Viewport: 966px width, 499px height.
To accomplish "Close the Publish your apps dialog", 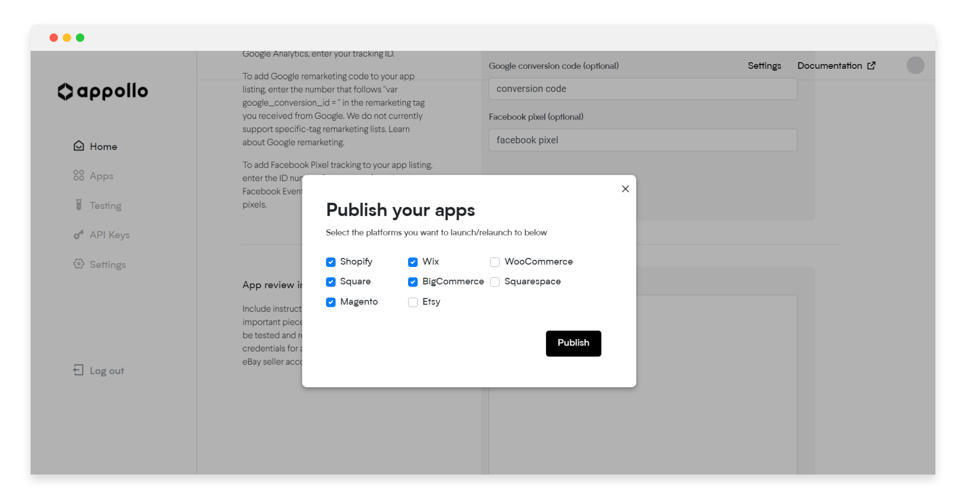I will tap(625, 189).
